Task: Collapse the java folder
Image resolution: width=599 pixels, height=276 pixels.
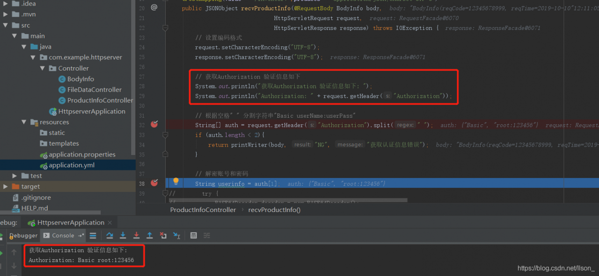Action: (x=24, y=47)
